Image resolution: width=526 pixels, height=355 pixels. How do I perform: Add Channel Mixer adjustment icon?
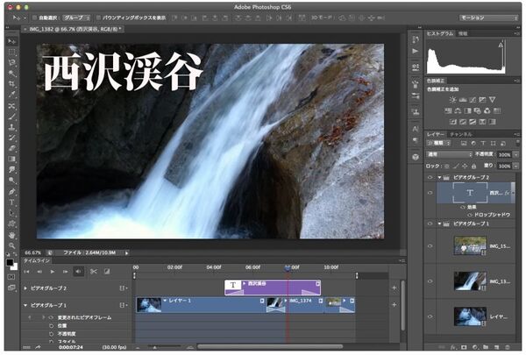[x=487, y=110]
